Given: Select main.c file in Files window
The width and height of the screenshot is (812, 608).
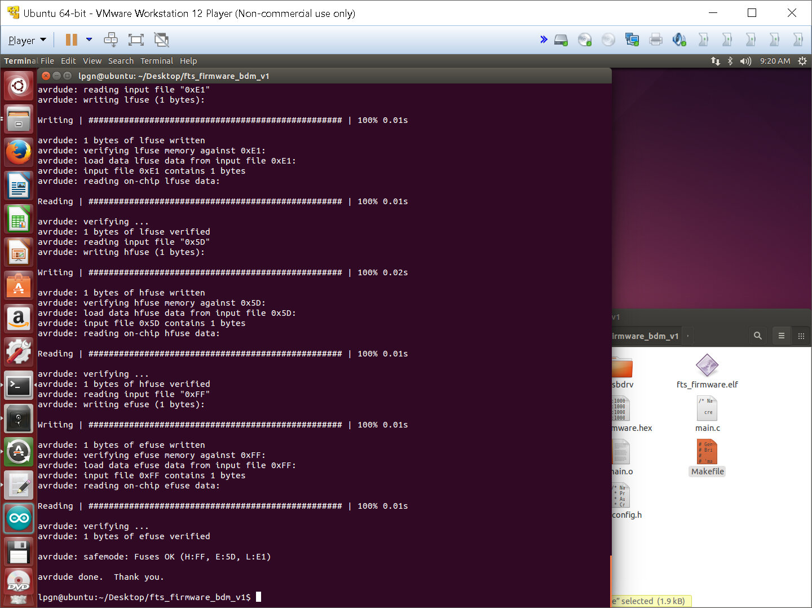Looking at the screenshot, I should pyautogui.click(x=707, y=415).
